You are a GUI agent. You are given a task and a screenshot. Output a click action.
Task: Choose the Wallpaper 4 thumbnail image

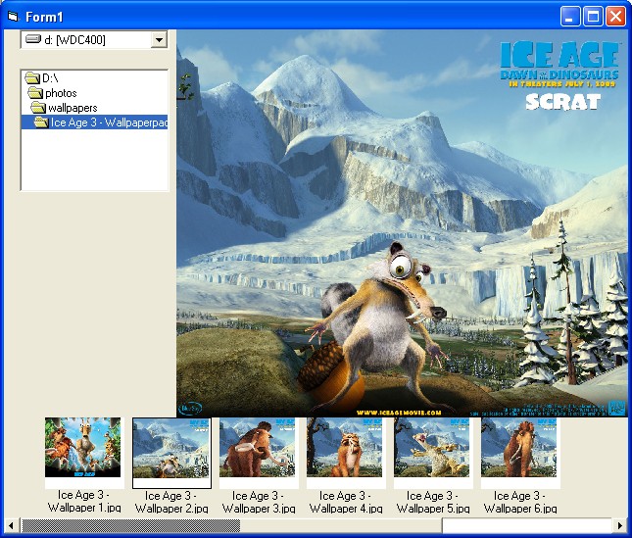345,449
